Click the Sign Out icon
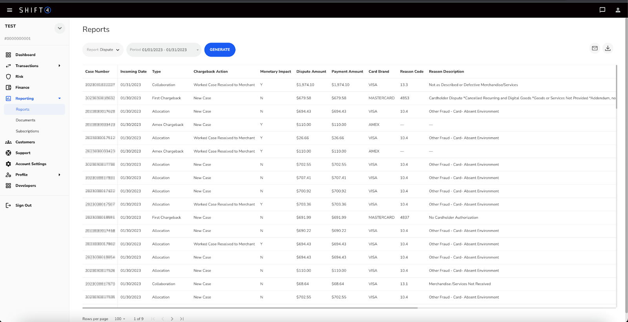Viewport: 628px width, 322px height. pos(8,206)
